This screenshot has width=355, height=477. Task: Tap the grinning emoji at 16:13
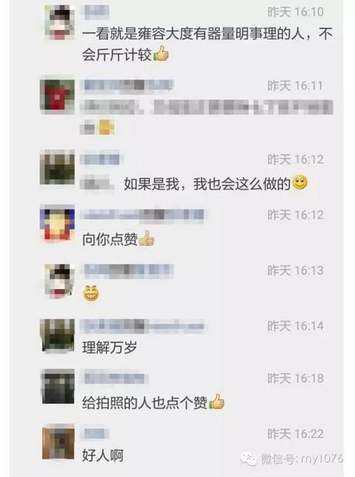(91, 294)
